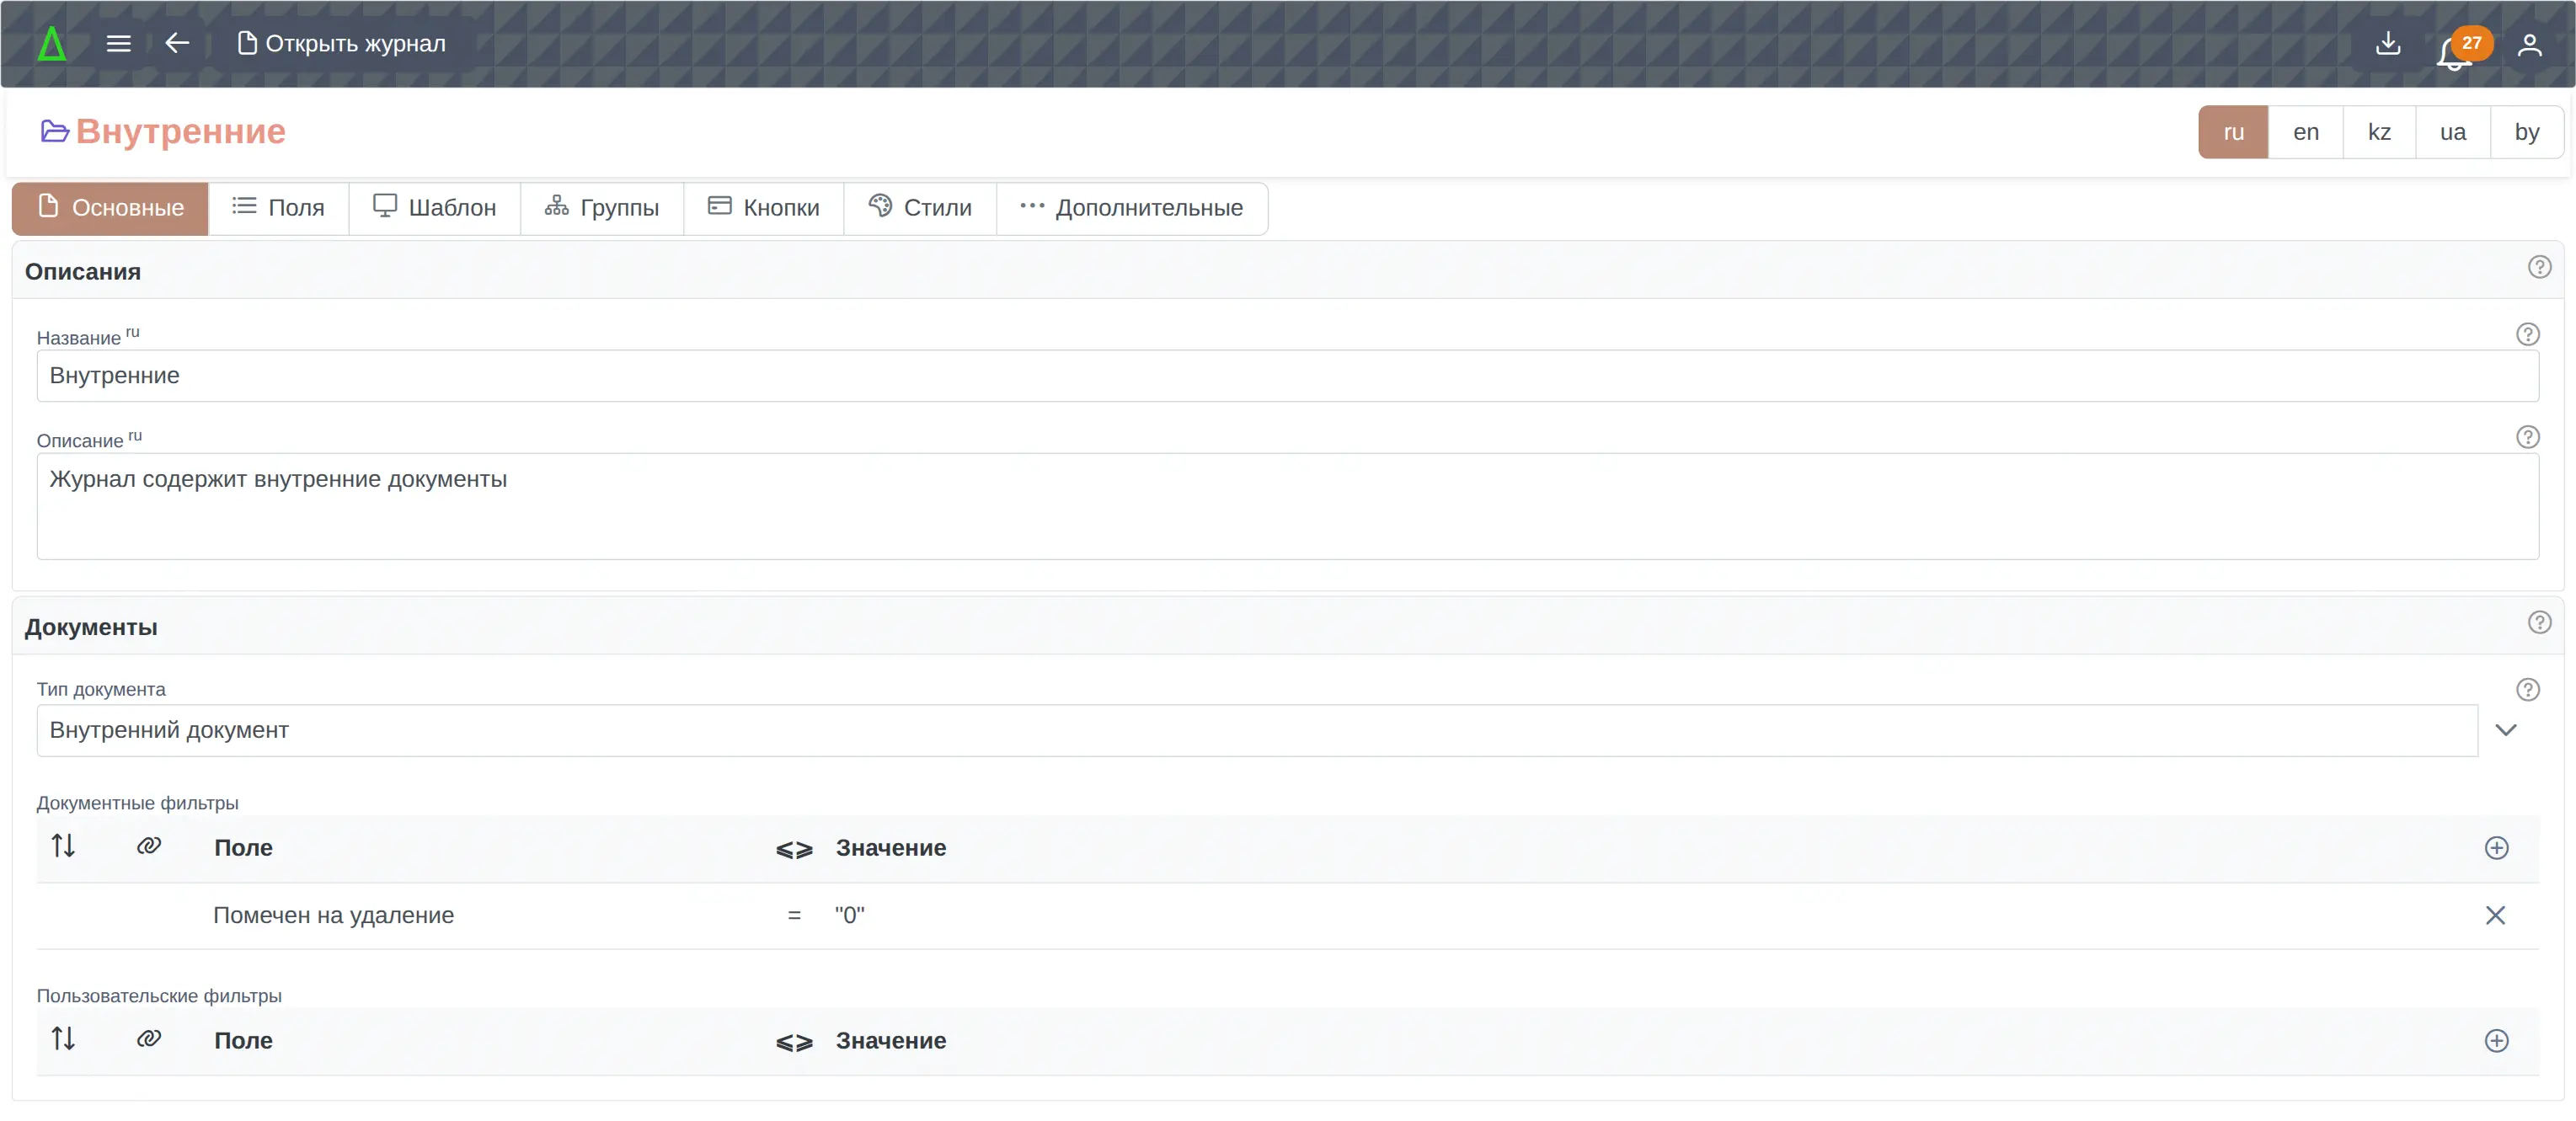Screen dimensions: 2576x1121
Task: Click help icon for Описания section
Action: tap(2539, 268)
